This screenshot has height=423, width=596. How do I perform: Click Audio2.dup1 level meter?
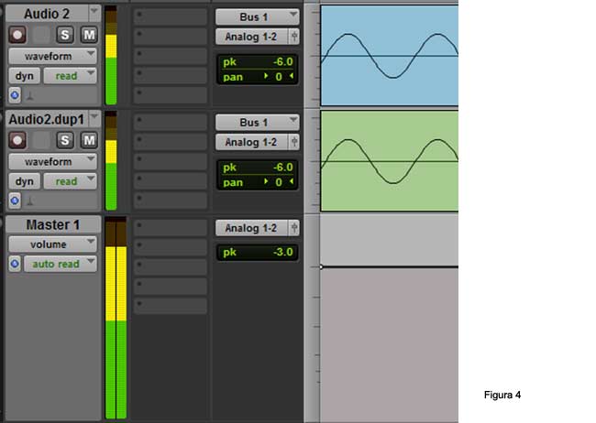point(111,160)
